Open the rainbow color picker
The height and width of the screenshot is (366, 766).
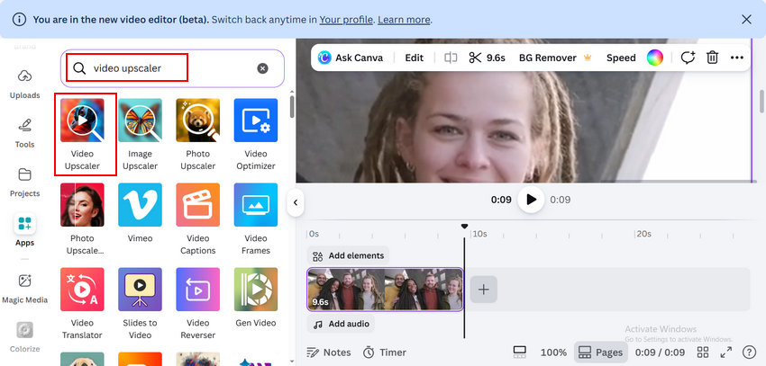point(654,58)
